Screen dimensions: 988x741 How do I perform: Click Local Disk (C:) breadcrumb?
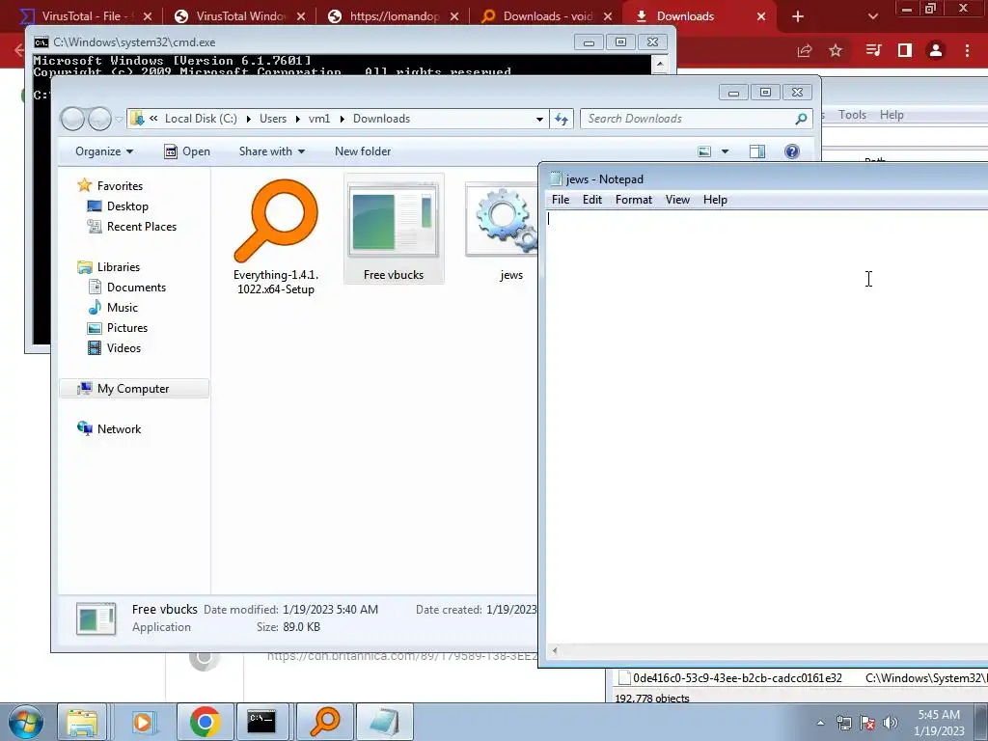tap(201, 119)
